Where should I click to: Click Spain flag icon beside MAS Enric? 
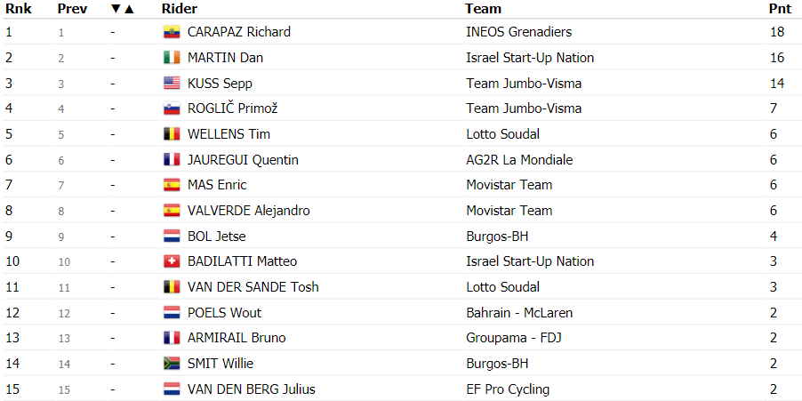tap(172, 185)
